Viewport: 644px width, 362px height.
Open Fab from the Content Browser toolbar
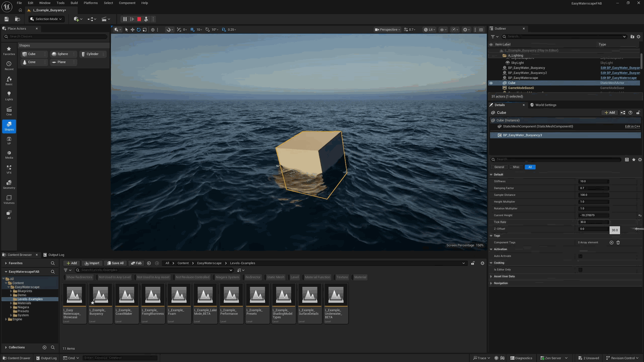[136, 263]
